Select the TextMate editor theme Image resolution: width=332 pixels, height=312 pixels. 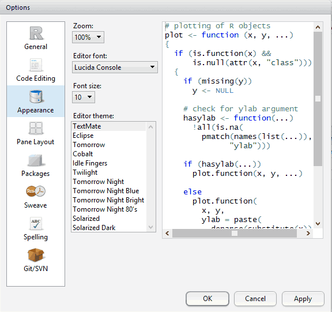pyautogui.click(x=109, y=126)
